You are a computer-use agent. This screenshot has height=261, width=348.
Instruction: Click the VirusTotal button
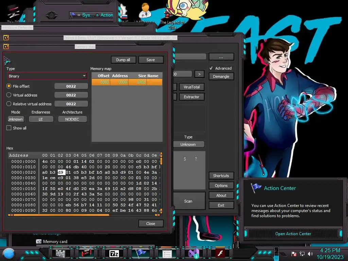[x=192, y=87]
